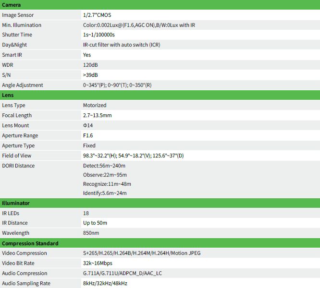Click the 850nm value
The height and width of the screenshot is (288, 320).
pos(91,233)
